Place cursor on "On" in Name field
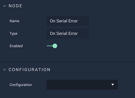 [53, 21]
